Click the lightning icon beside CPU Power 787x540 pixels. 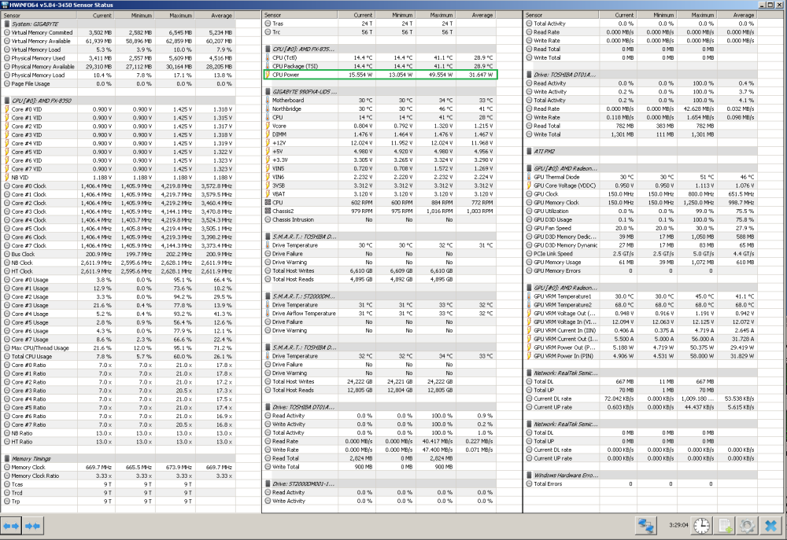click(x=268, y=75)
